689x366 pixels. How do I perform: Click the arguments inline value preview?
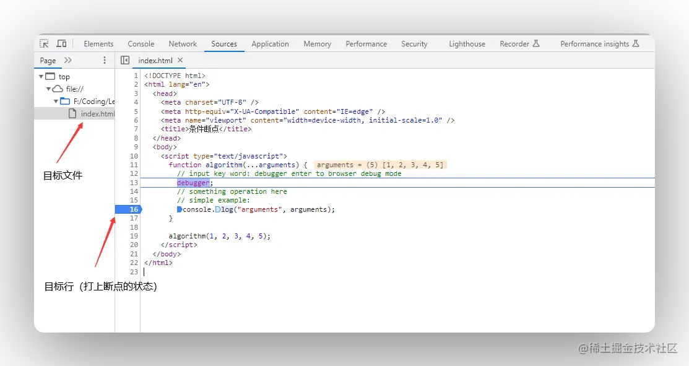pos(380,165)
